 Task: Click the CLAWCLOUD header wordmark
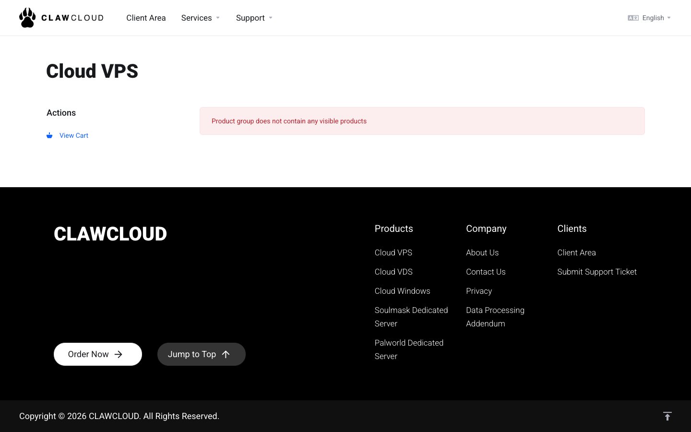pyautogui.click(x=72, y=18)
